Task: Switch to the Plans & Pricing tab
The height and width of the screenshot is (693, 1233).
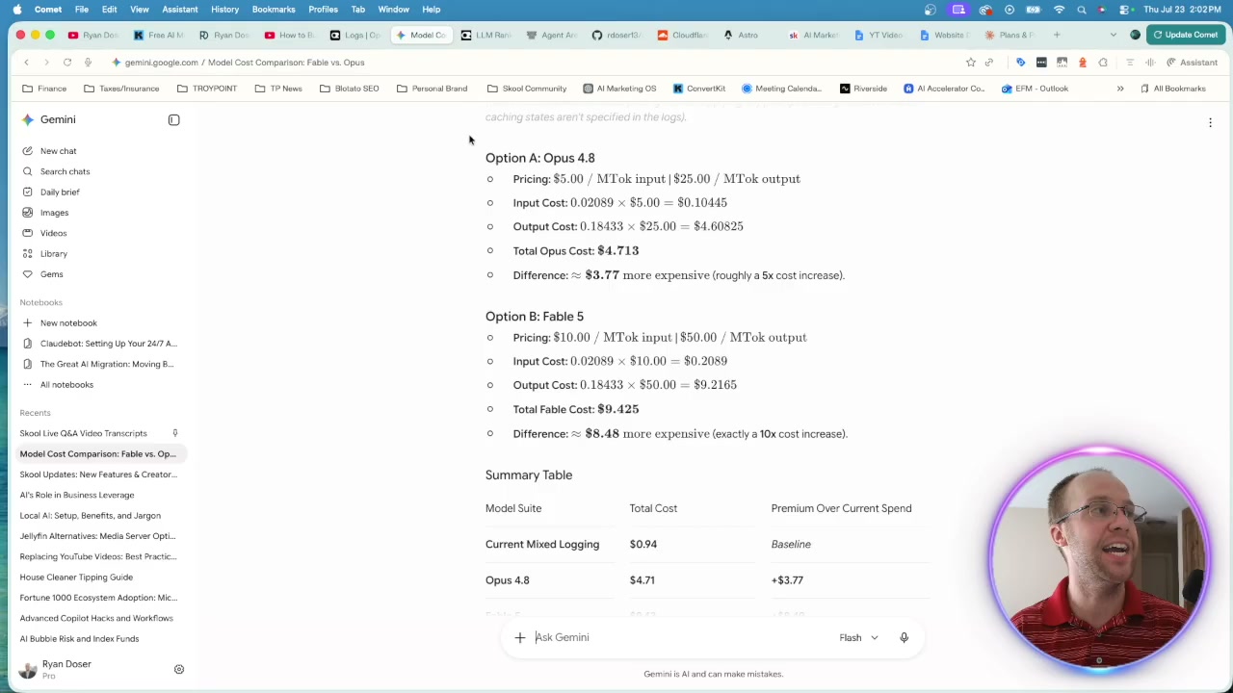Action: (1010, 35)
